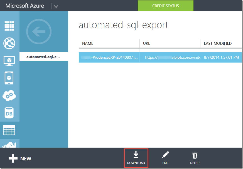Download the selected blob
243x169 pixels.
click(x=136, y=158)
